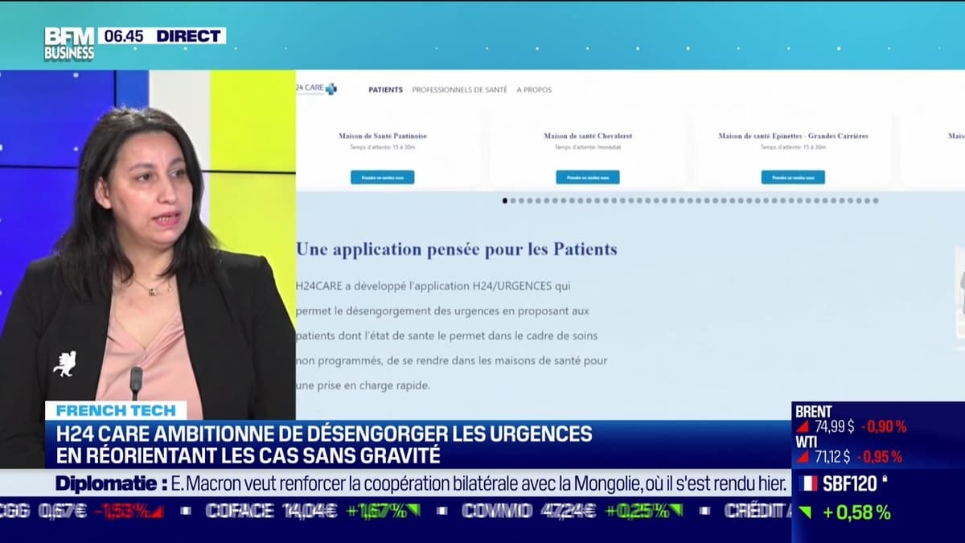965x543 pixels.
Task: Book appointment at Epinettes - Grandes Carrières
Action: tap(793, 177)
